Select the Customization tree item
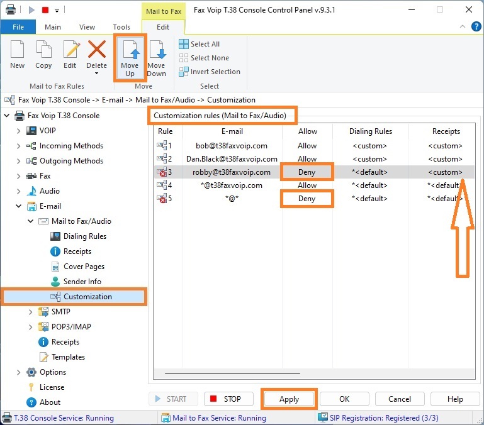The height and width of the screenshot is (425, 484). pyautogui.click(x=74, y=297)
